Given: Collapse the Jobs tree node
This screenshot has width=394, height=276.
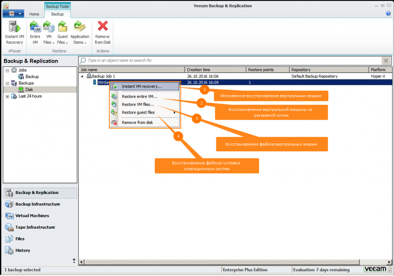Looking at the screenshot, I should 7,71.
